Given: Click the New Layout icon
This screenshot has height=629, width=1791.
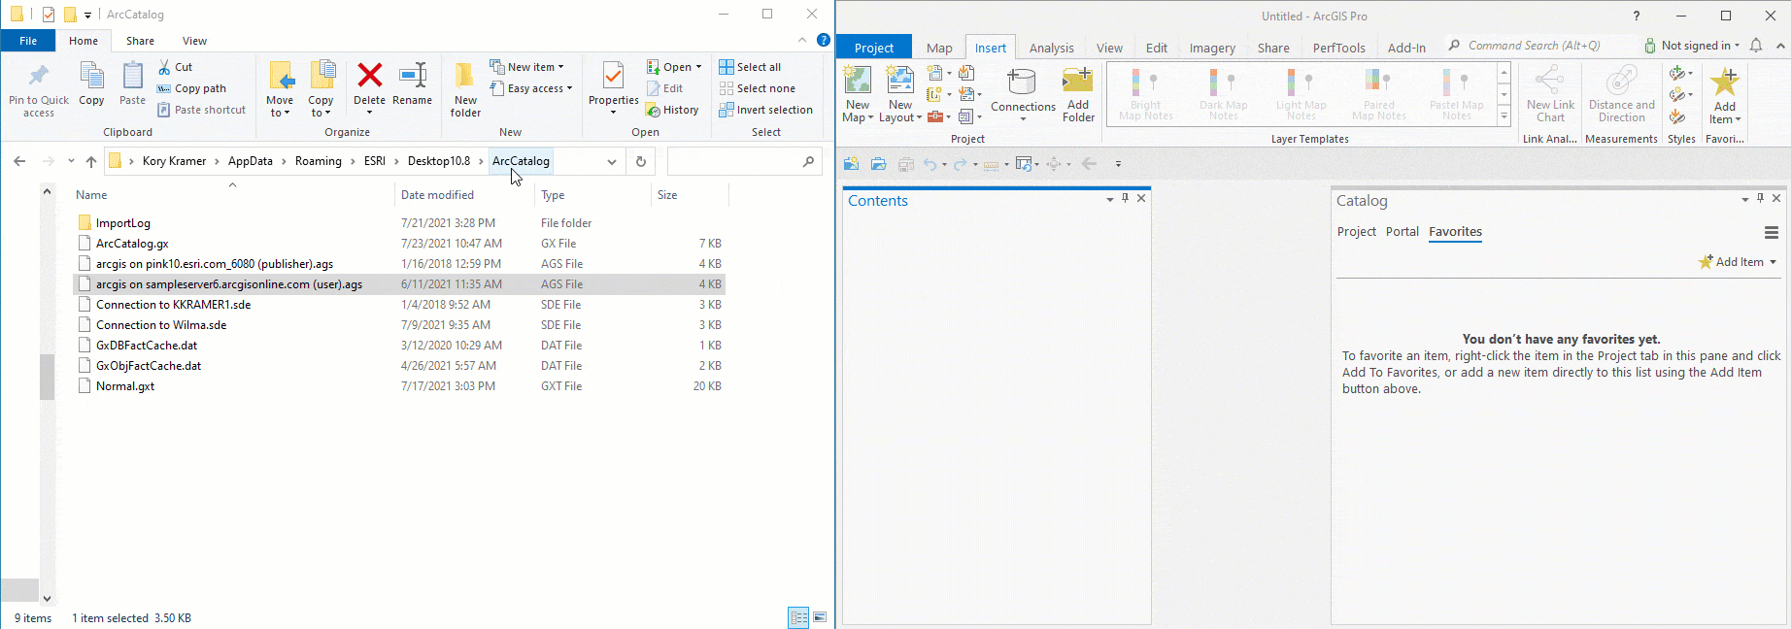Looking at the screenshot, I should (x=900, y=81).
